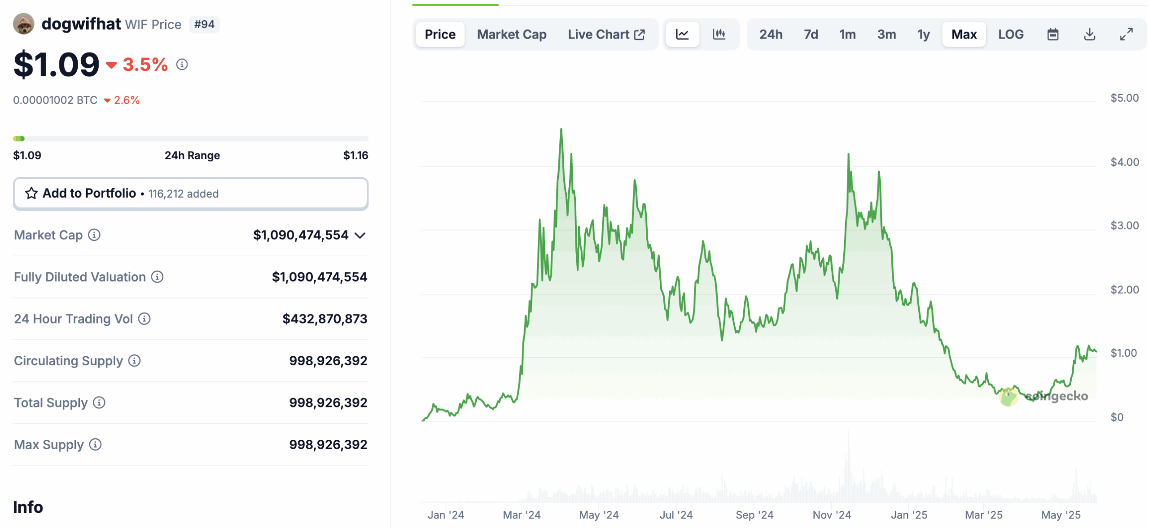Click the 24h Range progress bar
Screen dimensions: 1149x528
191,138
